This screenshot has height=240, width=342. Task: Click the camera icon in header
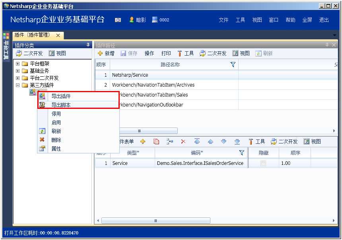pos(118,20)
